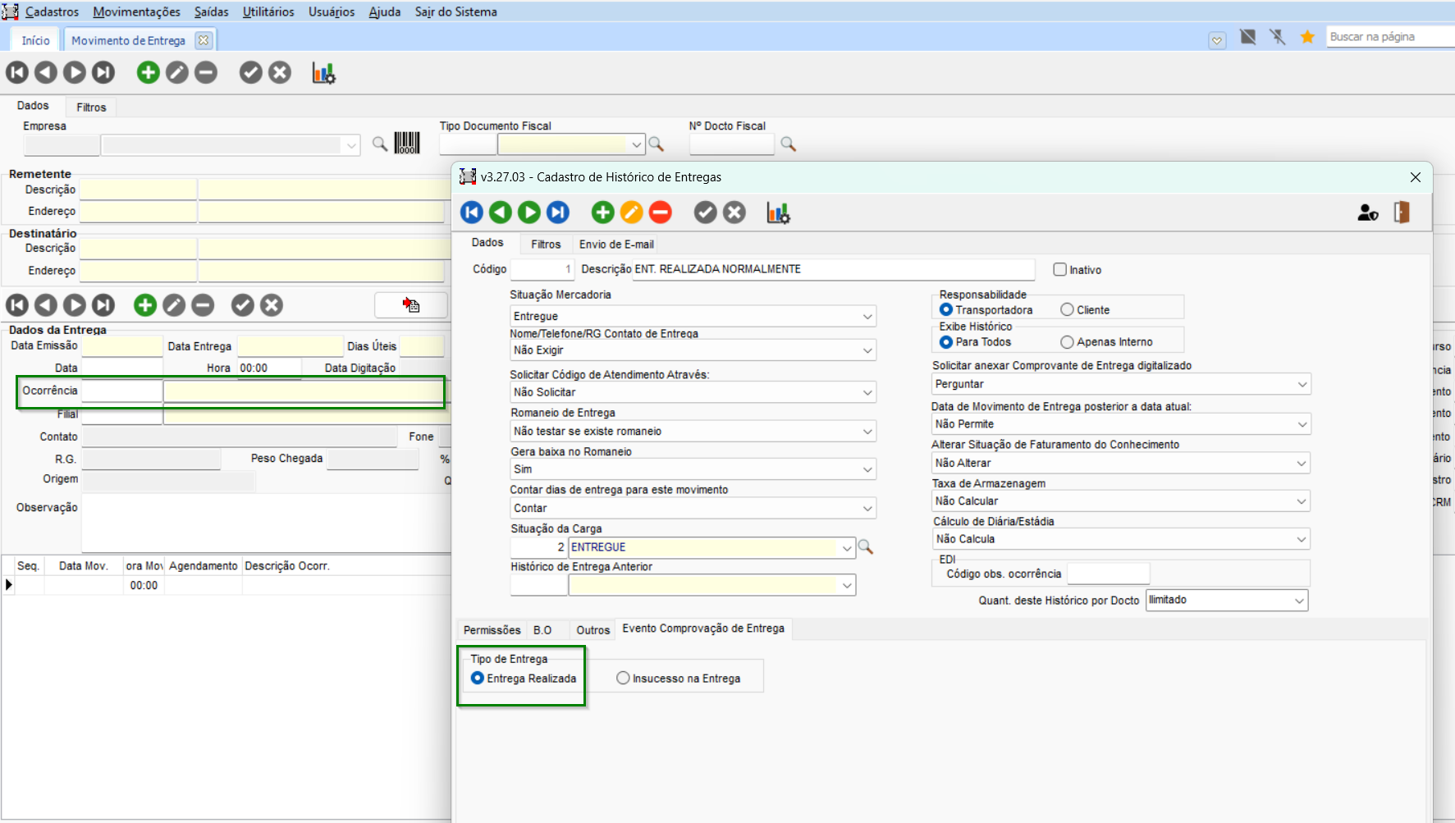Viewport: 1455px width, 823px height.
Task: Select the Cliente responsibility radio button
Action: pos(1067,309)
